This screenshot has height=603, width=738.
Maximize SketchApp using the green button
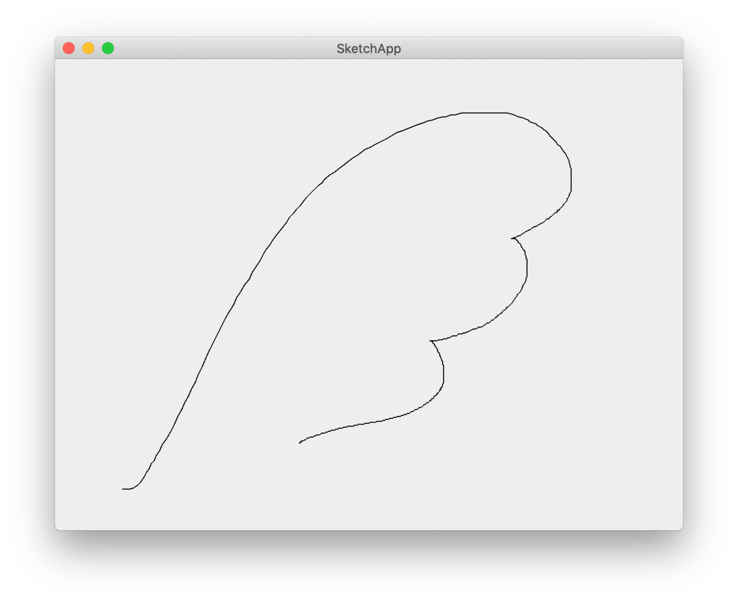coord(108,48)
